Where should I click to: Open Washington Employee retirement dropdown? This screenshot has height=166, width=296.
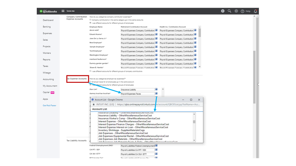pos(156,55)
